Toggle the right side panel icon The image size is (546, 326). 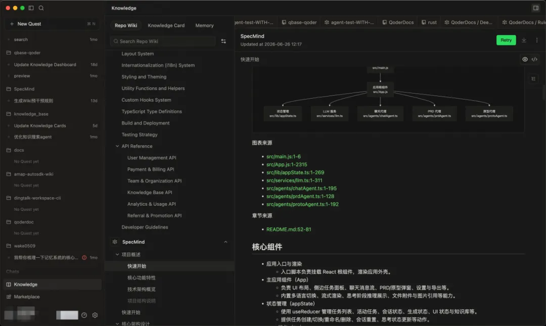pyautogui.click(x=535, y=8)
